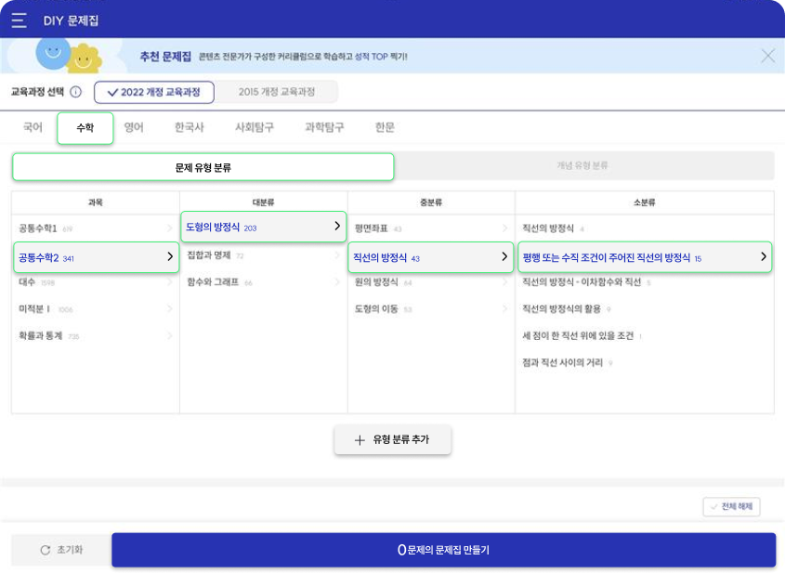This screenshot has height=574, width=785.
Task: Open the 한국사 subject tab
Action: tap(190, 127)
